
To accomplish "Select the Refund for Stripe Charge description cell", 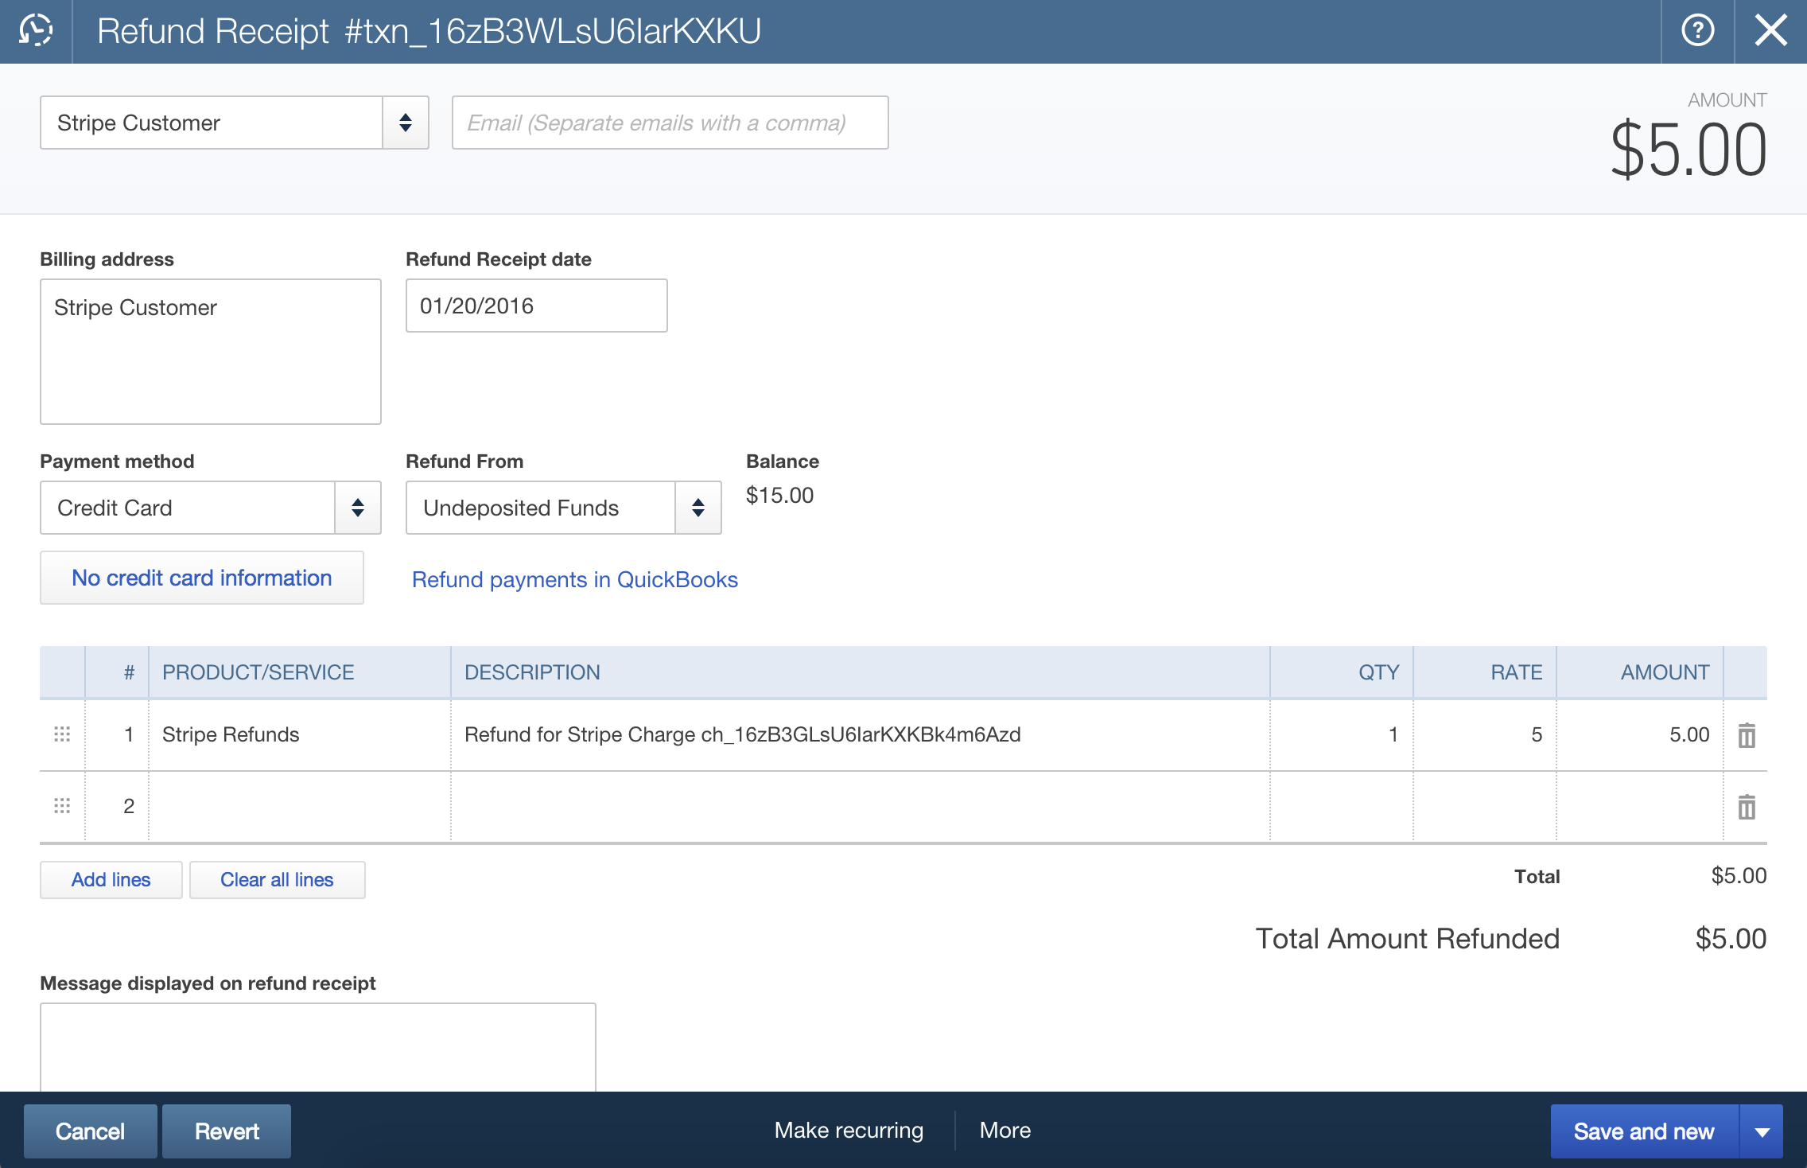I will 861,734.
